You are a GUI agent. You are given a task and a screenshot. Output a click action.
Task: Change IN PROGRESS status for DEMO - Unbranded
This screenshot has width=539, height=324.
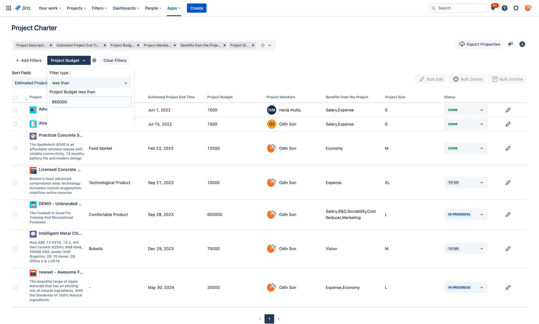(x=466, y=215)
